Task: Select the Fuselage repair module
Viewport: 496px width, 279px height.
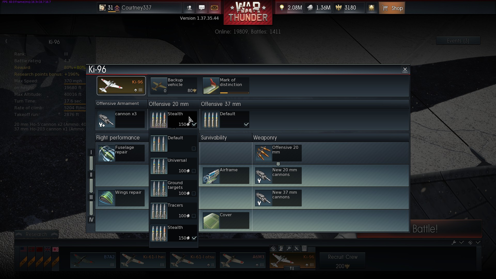Action: click(121, 153)
